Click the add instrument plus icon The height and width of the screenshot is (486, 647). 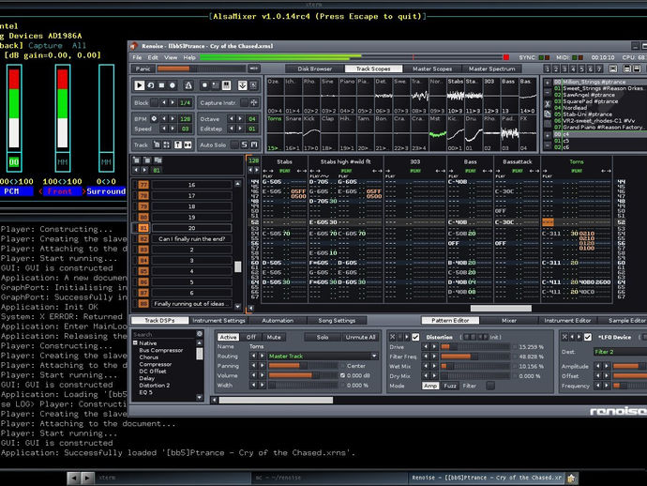tap(548, 83)
